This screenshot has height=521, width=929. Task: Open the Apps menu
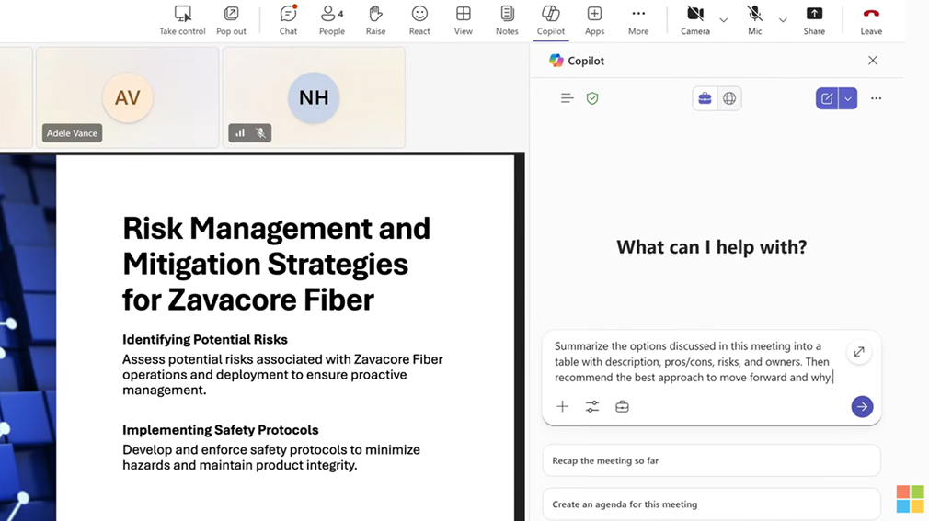pos(594,21)
